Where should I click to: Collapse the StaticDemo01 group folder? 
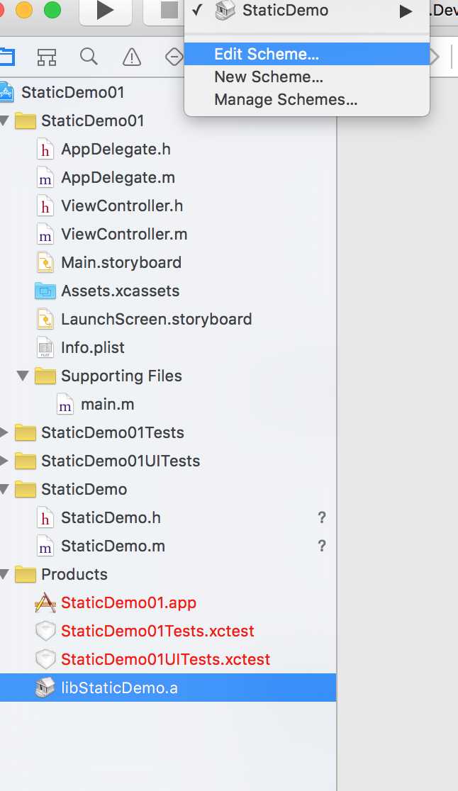coord(4,120)
